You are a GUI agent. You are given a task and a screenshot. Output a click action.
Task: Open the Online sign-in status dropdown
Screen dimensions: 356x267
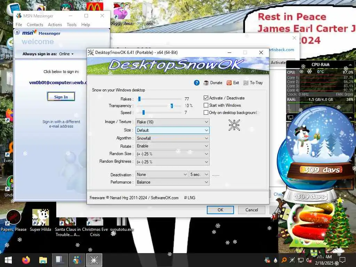(x=66, y=54)
